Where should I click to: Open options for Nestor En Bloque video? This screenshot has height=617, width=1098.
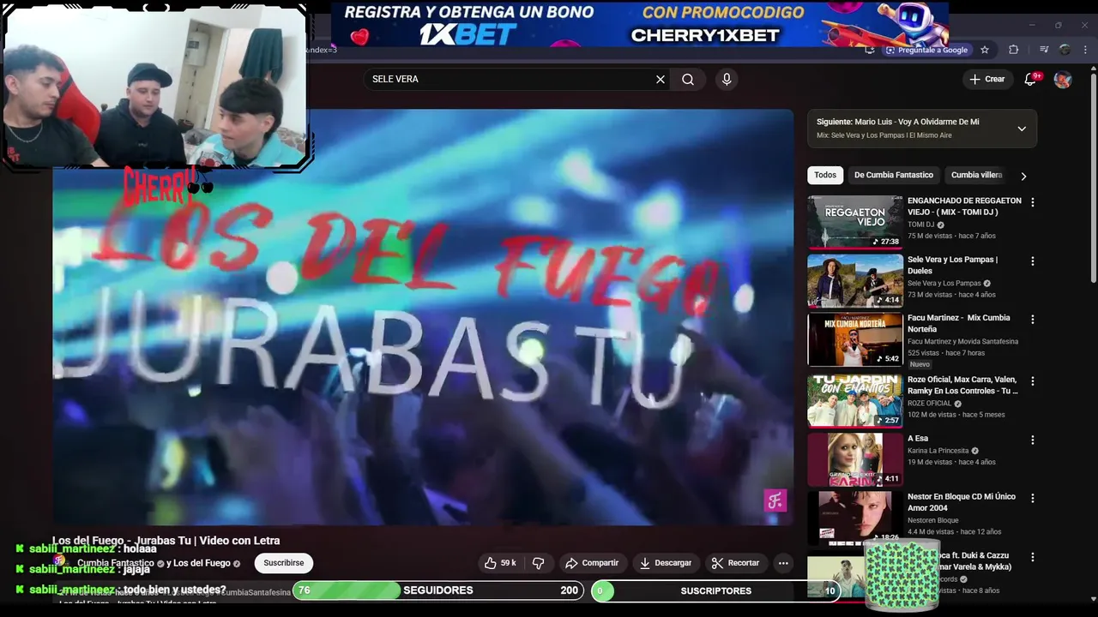(1033, 498)
